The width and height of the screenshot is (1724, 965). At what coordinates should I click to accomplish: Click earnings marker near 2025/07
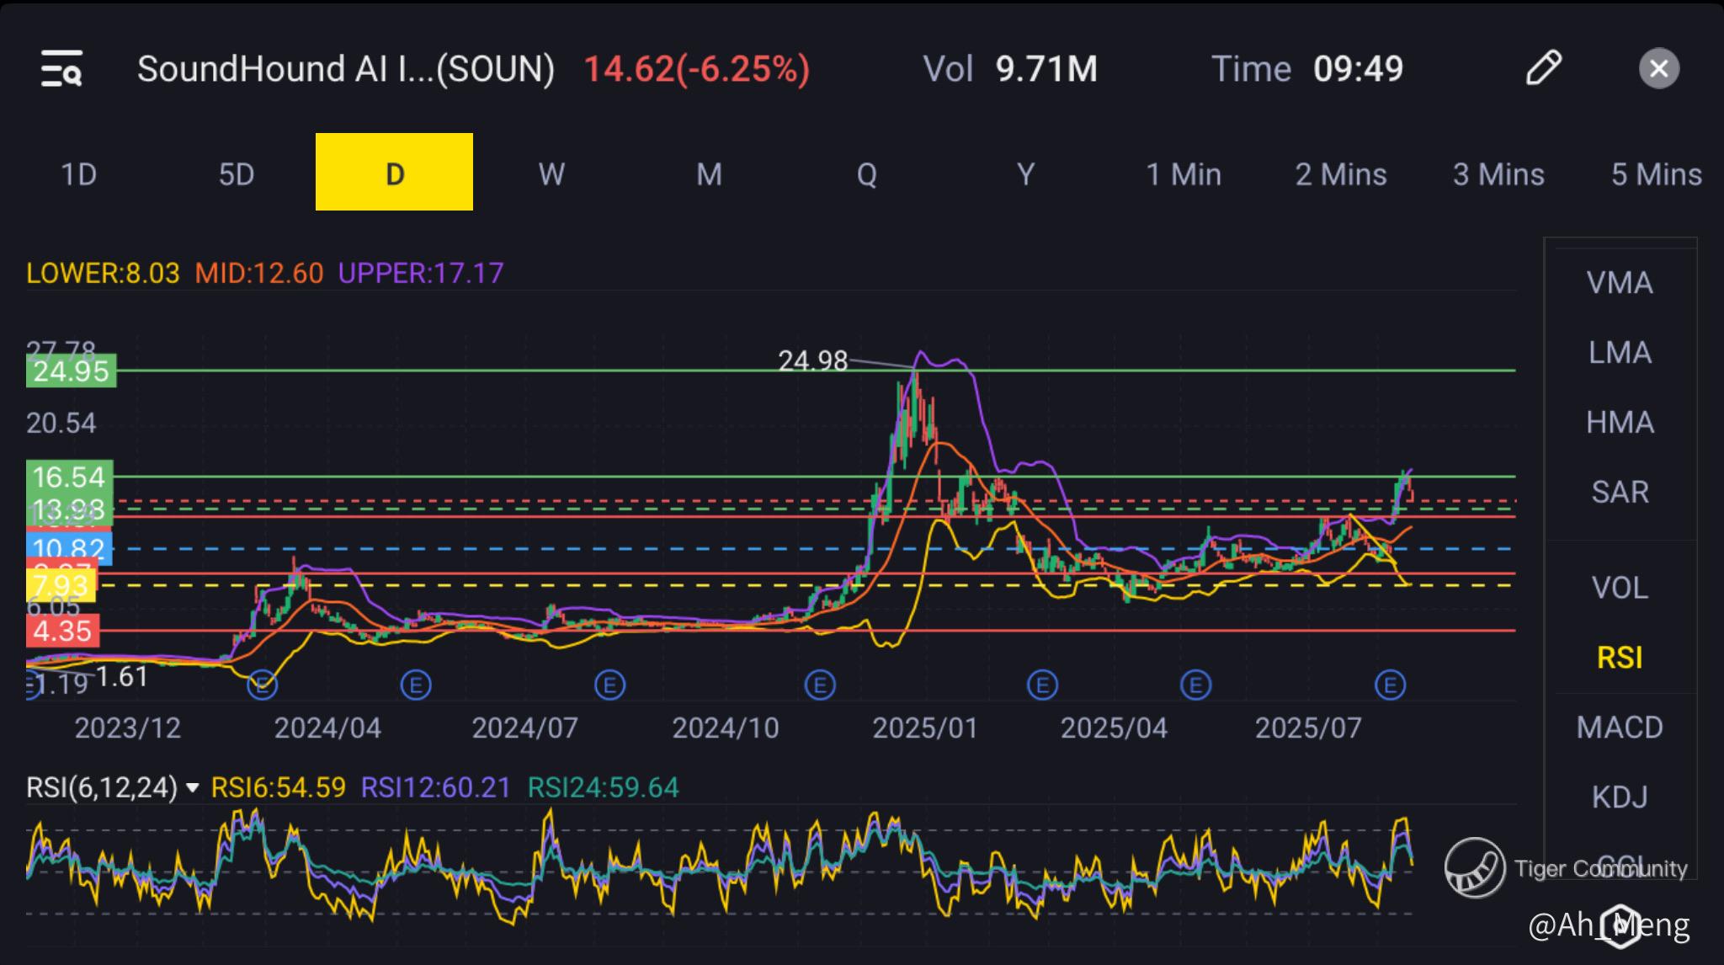(1390, 685)
